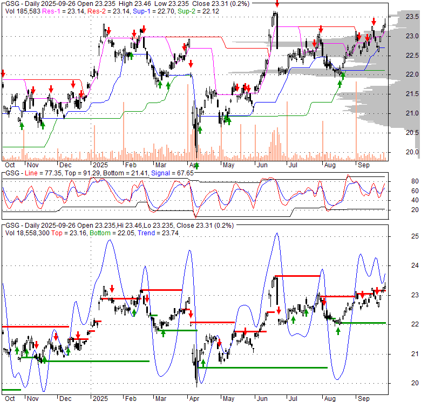Click the 23.5 price label on top chart axis
421x402 pixels.
click(x=412, y=17)
